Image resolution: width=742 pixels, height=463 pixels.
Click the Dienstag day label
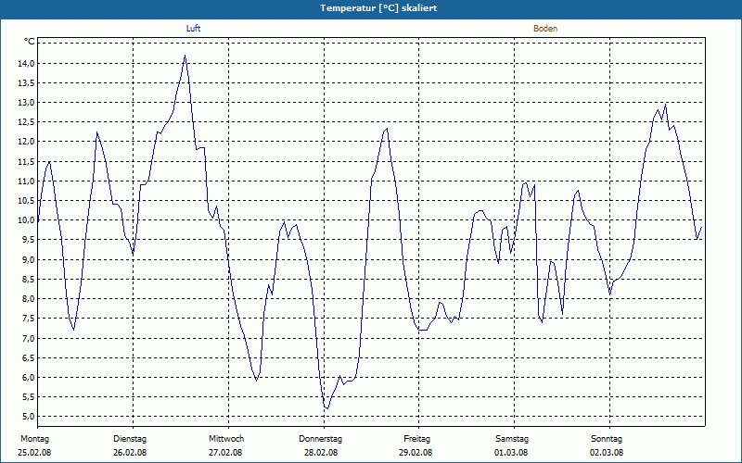pos(130,439)
